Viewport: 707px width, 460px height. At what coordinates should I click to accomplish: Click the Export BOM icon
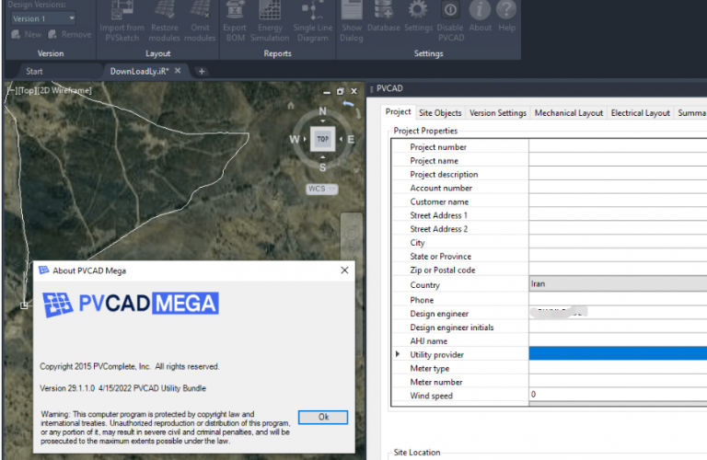click(235, 11)
